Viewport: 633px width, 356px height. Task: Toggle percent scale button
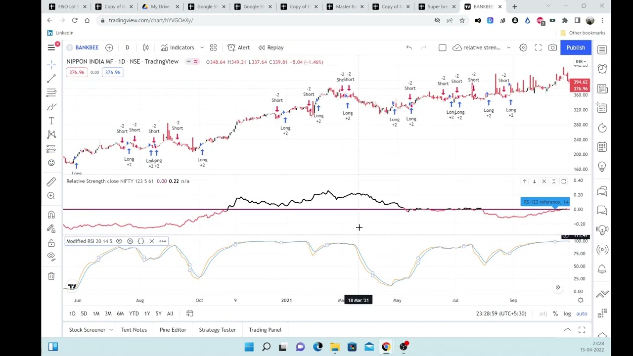point(555,313)
